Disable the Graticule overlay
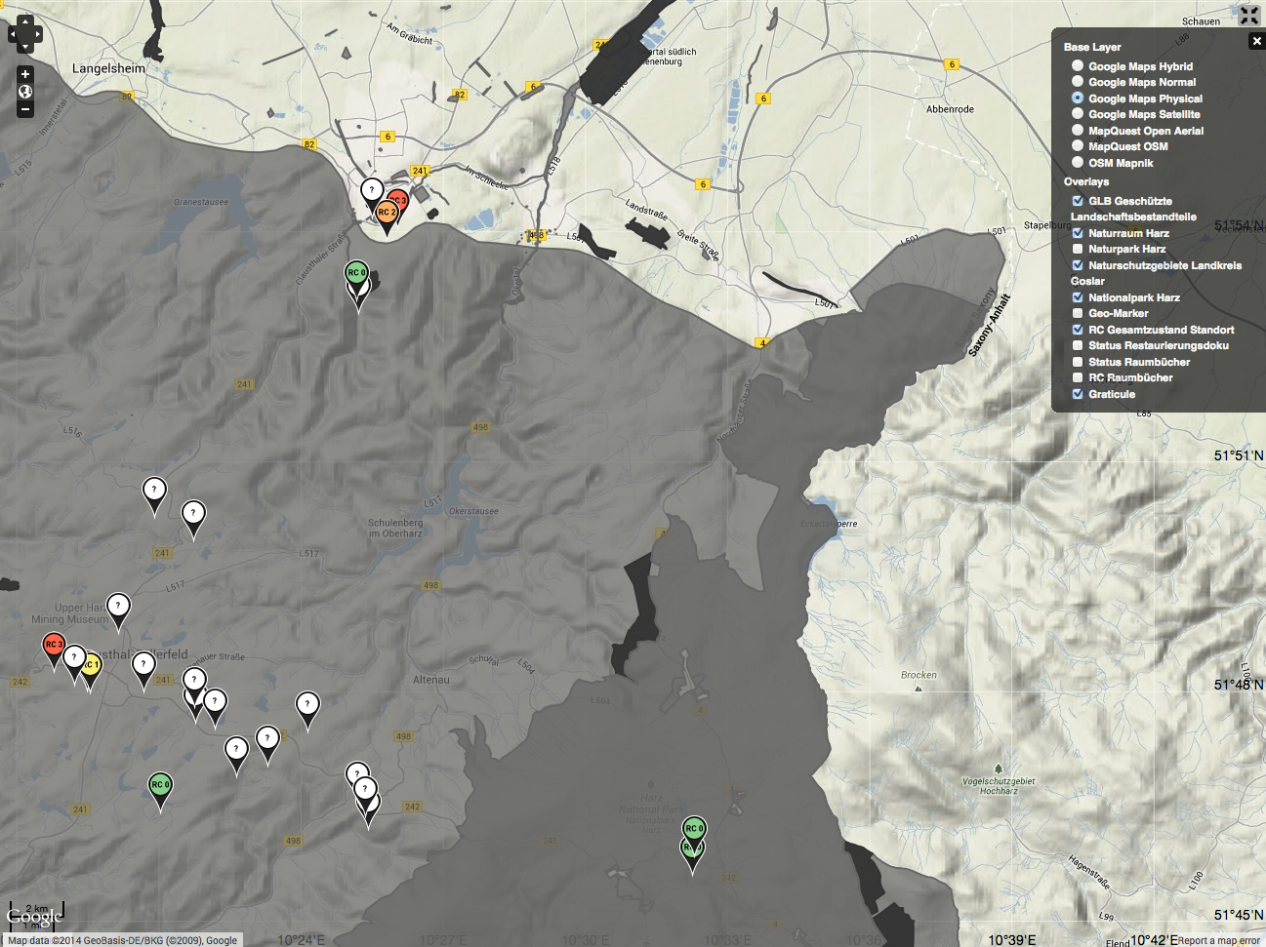1266x947 pixels. pos(1078,394)
